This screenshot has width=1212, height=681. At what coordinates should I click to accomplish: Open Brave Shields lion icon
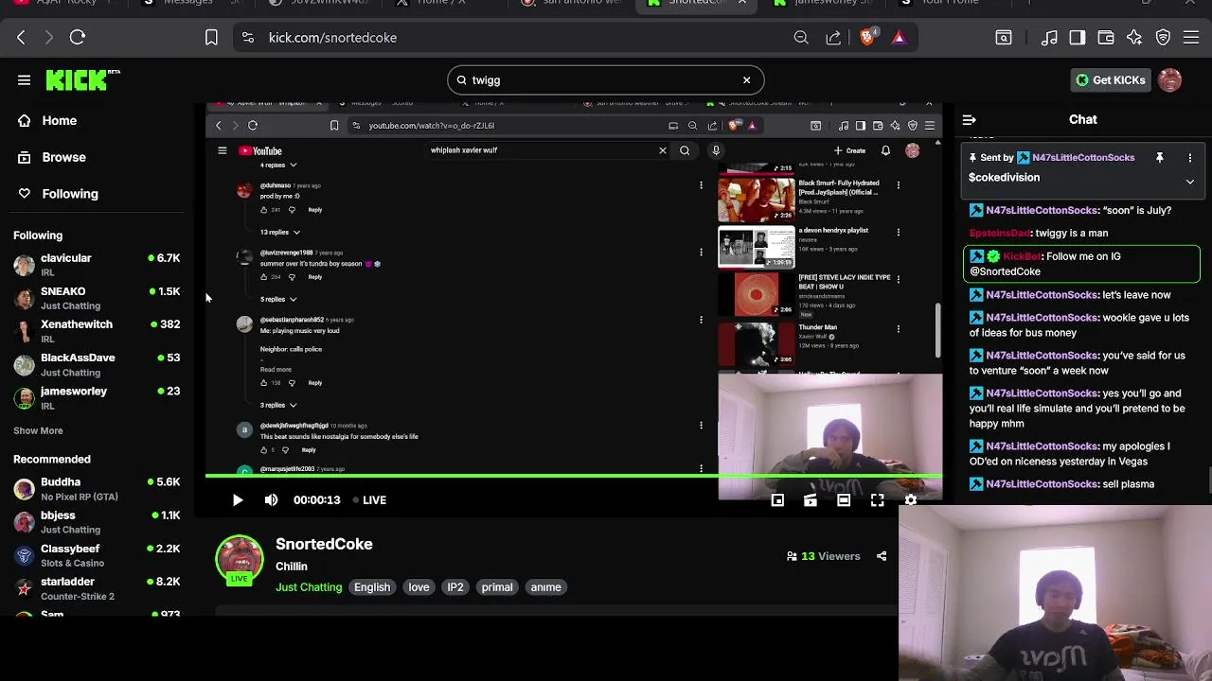[867, 38]
